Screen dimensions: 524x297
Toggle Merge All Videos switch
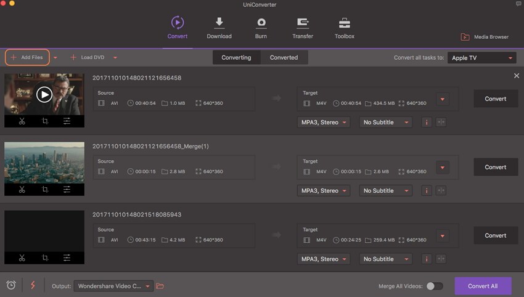click(x=435, y=286)
